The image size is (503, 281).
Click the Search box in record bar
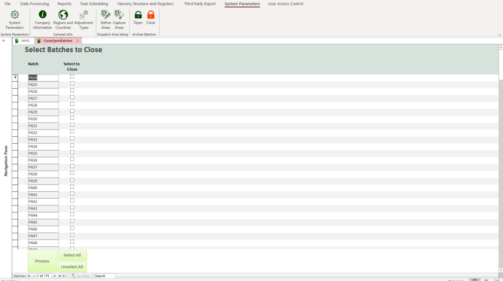[104, 276]
